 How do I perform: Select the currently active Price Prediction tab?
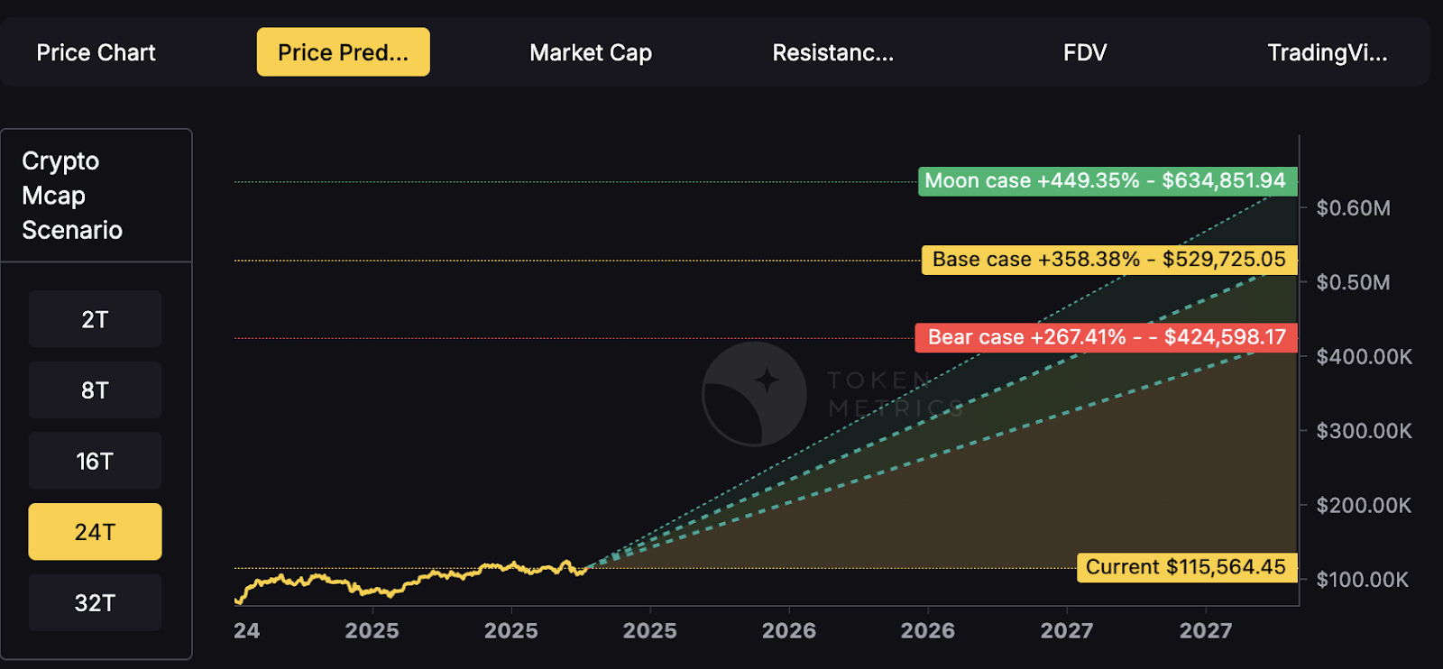[343, 52]
